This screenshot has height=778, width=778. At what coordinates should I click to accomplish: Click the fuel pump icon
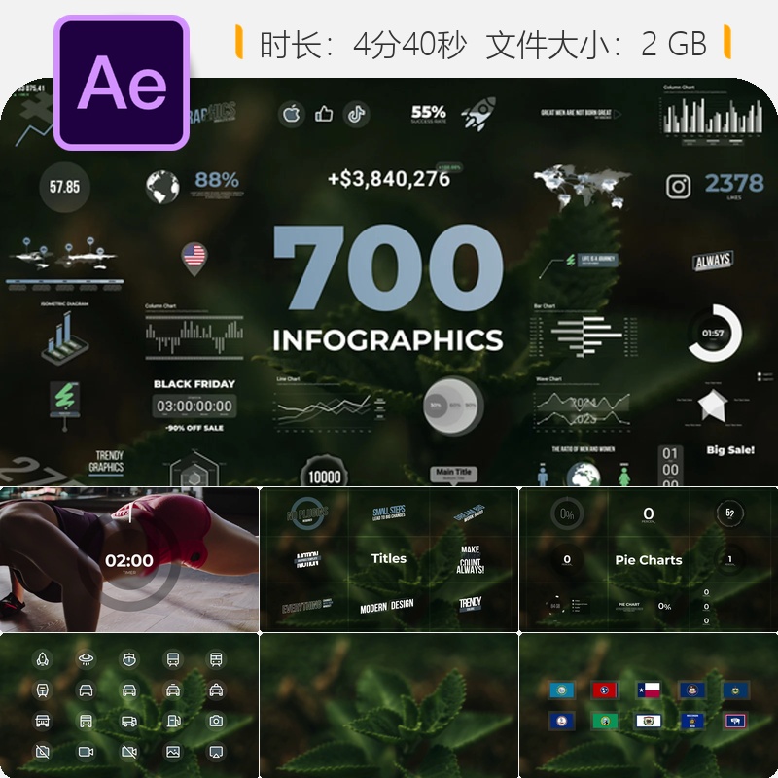pos(173,721)
